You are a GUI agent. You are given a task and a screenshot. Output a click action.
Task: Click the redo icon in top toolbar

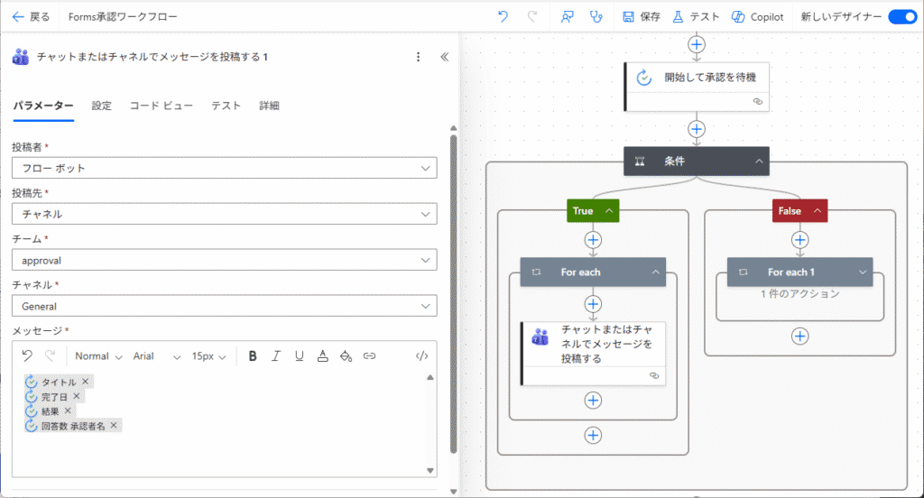point(532,16)
